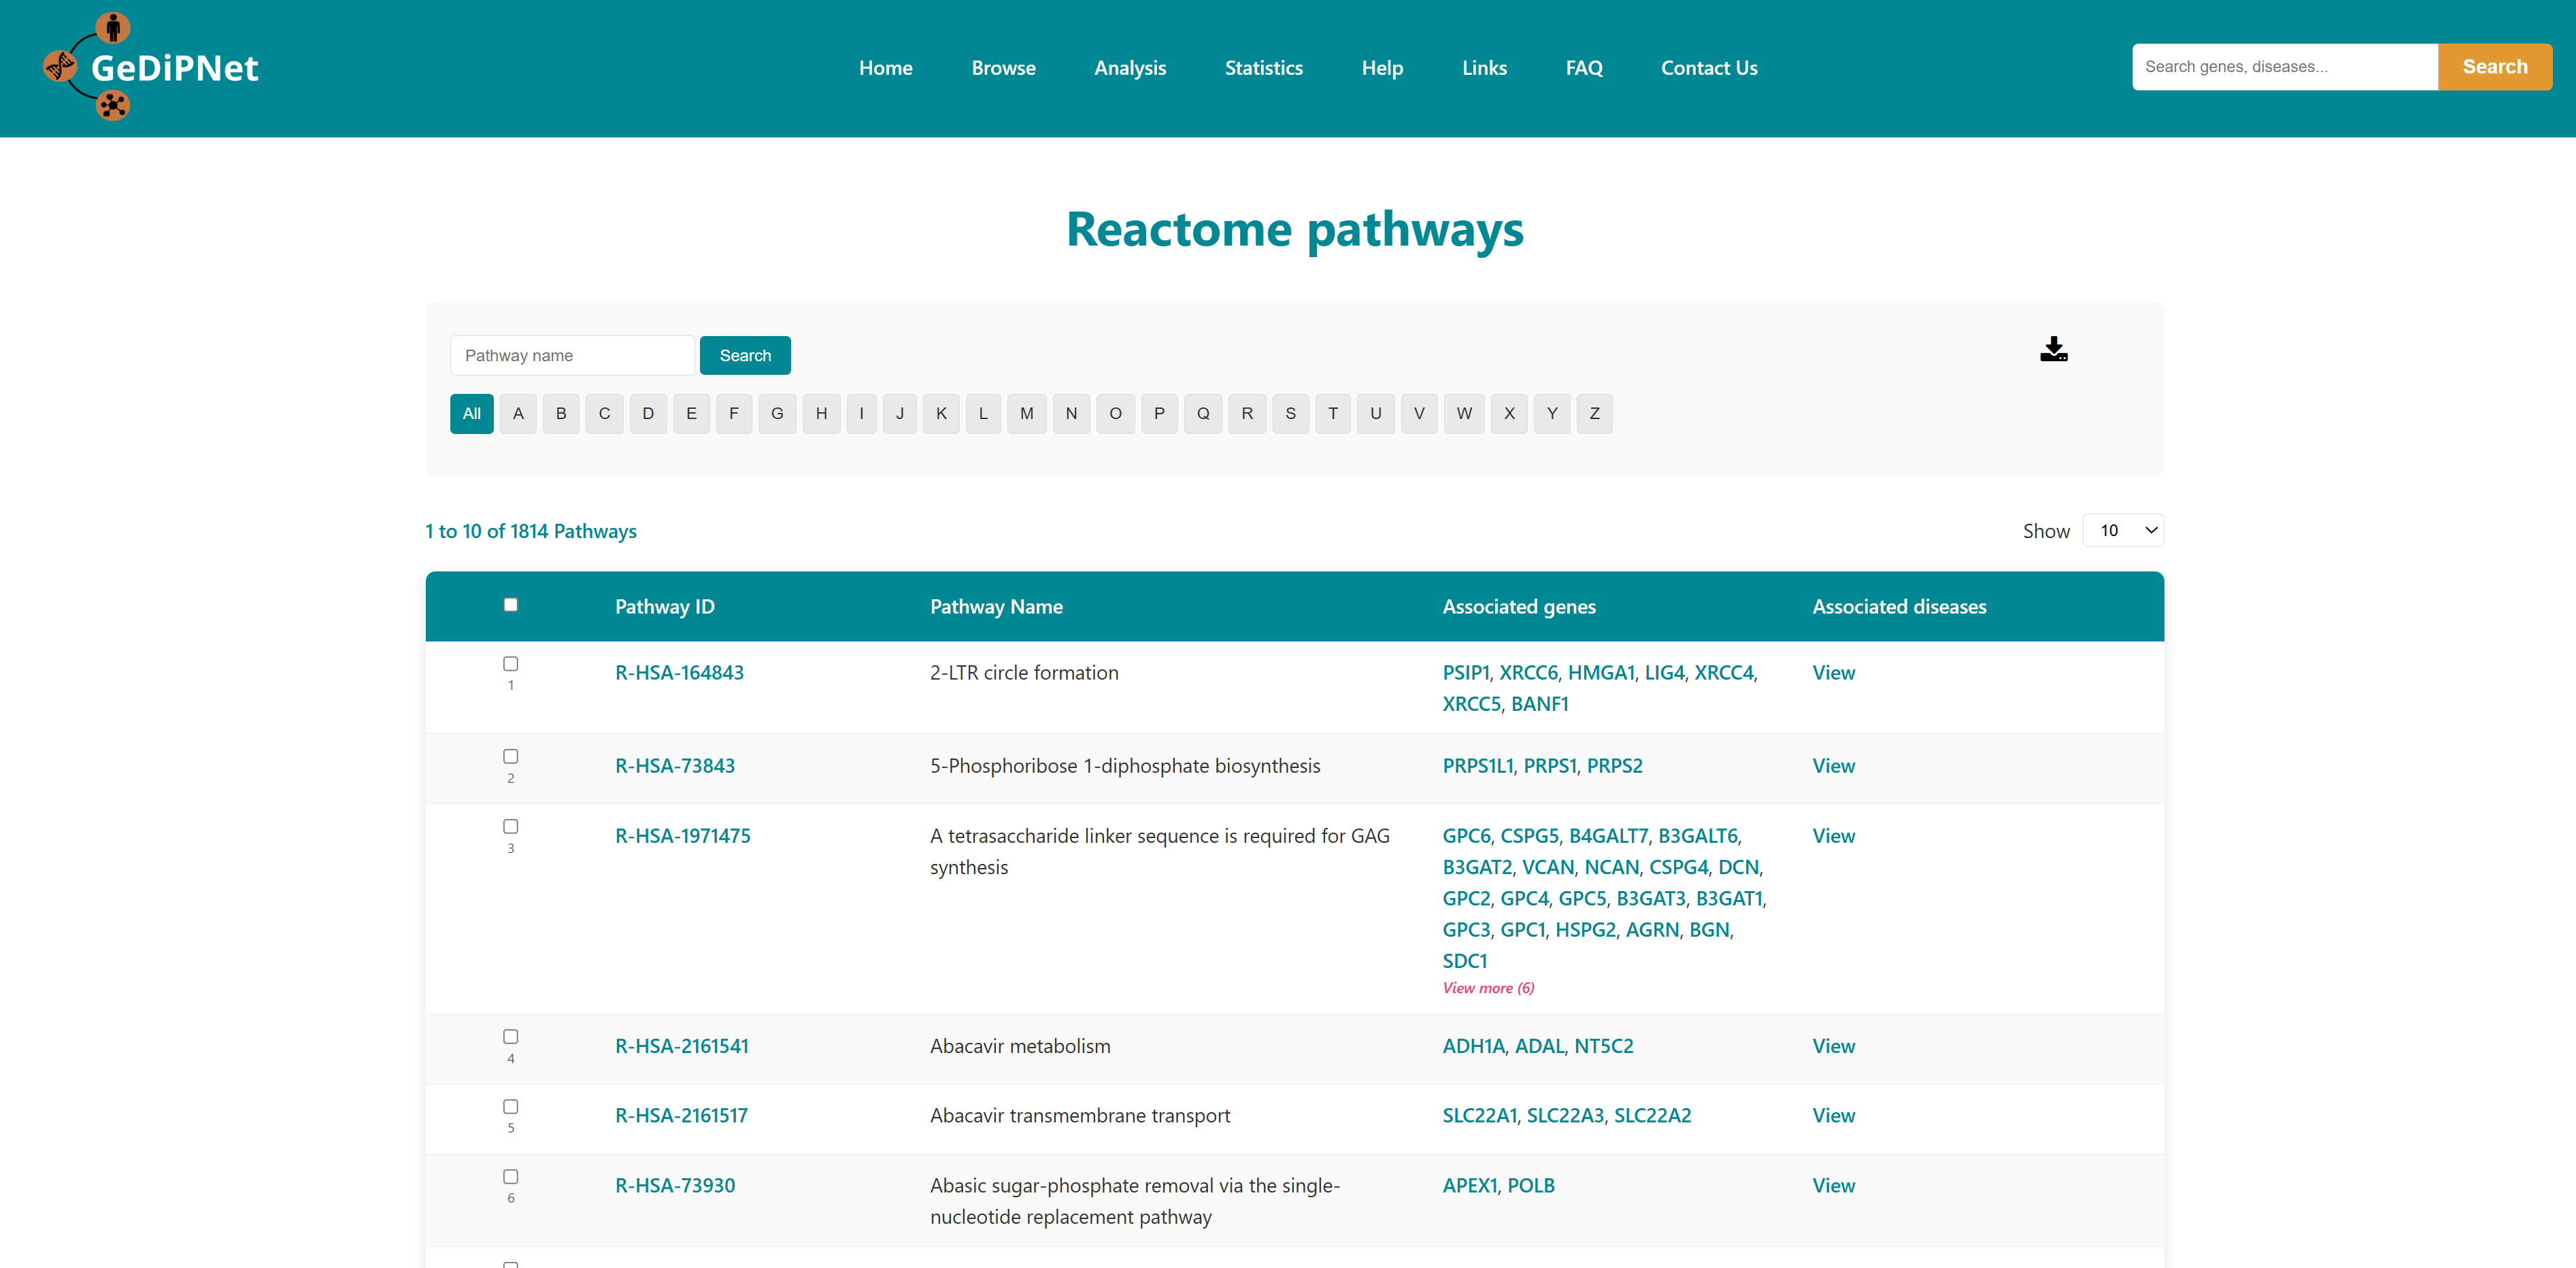Click the download icon above the table
2576x1268 pixels.
(x=2053, y=349)
